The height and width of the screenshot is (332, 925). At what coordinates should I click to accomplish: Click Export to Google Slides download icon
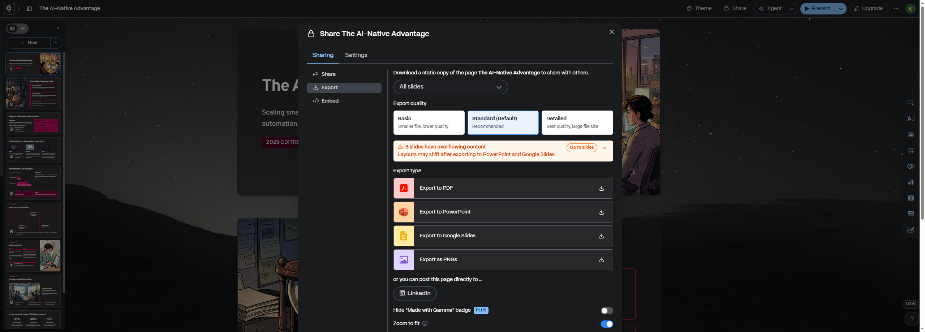(602, 236)
